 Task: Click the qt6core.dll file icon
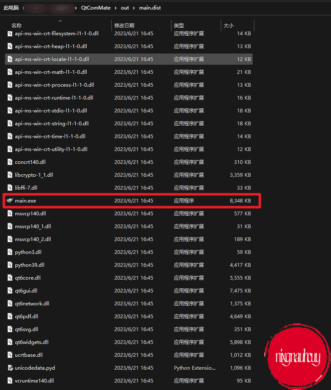pyautogui.click(x=10, y=278)
